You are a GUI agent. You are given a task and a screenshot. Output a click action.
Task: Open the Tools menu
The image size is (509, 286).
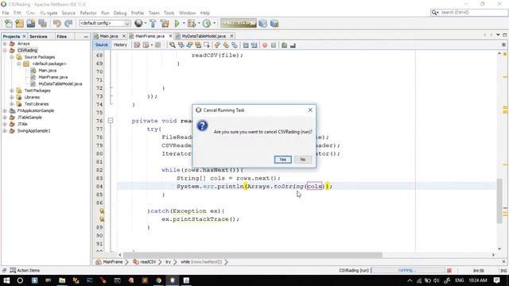pyautogui.click(x=169, y=13)
